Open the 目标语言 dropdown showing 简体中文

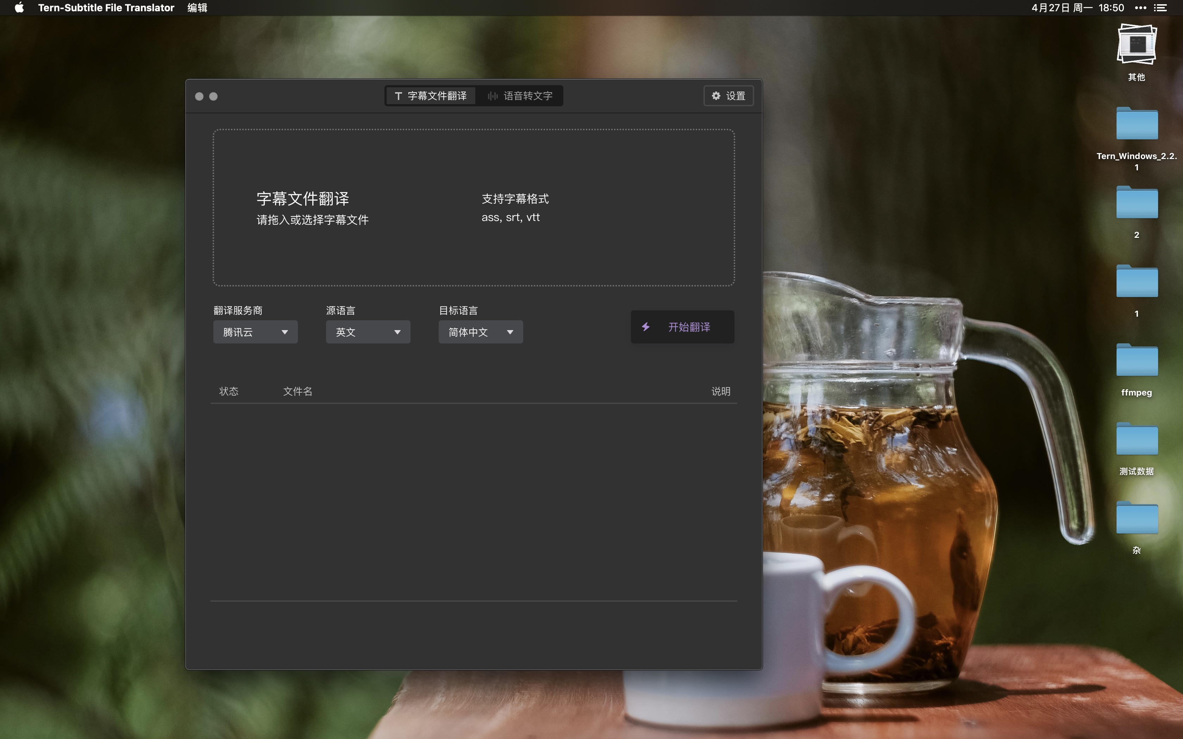(480, 332)
